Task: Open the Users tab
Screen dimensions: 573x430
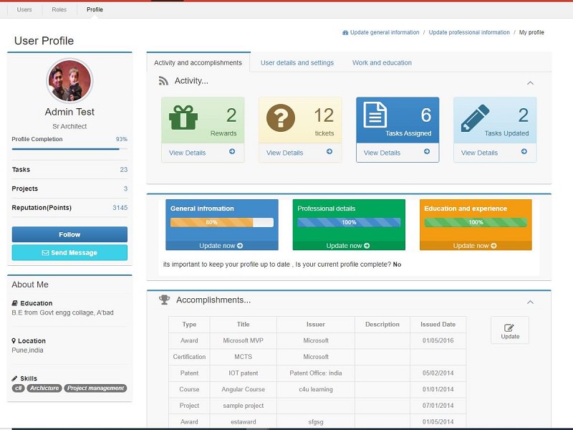Action: pyautogui.click(x=24, y=10)
